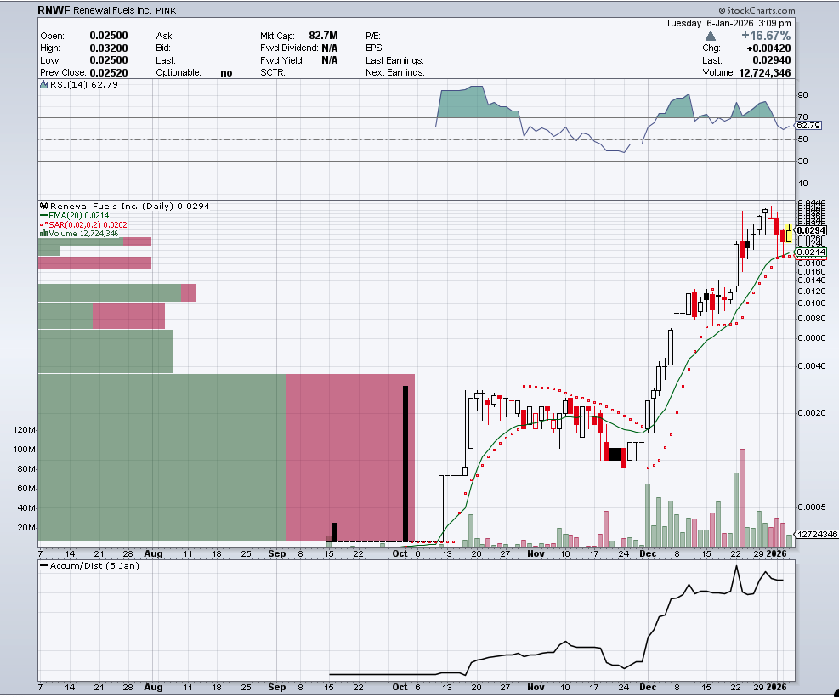Click the Accum/Dist (5 Jan) panel title
The height and width of the screenshot is (697, 839).
pos(94,566)
